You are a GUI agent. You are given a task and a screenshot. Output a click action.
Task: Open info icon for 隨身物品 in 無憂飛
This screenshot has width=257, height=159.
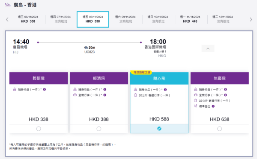(226, 89)
